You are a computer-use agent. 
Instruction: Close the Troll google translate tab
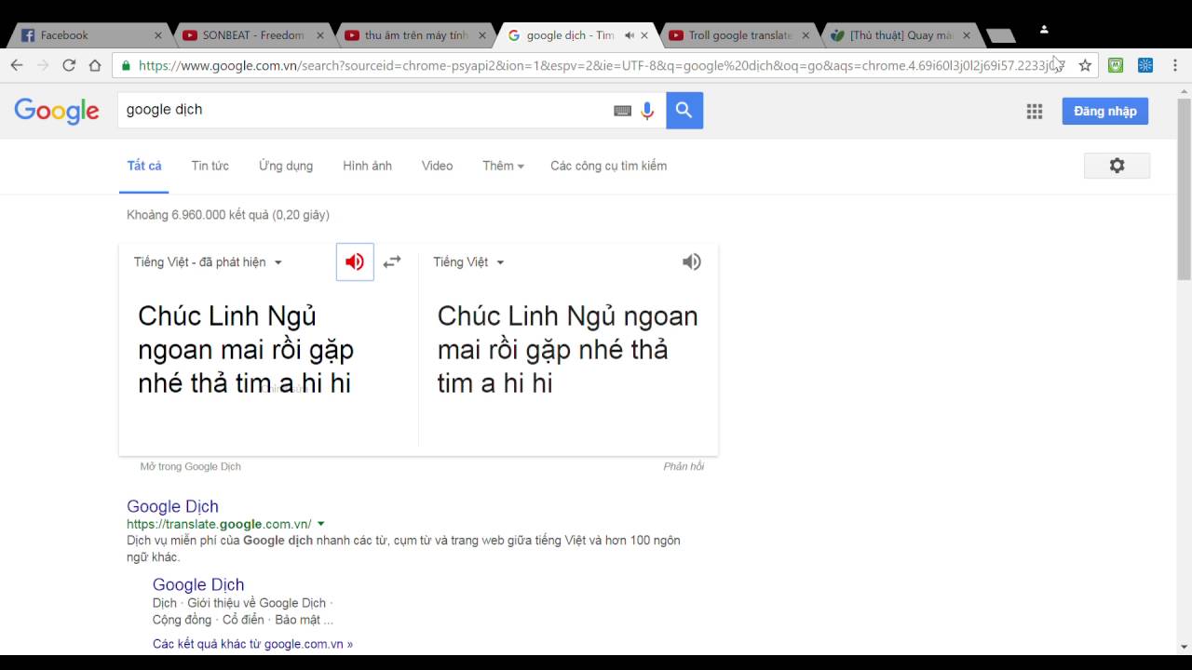[x=806, y=35]
